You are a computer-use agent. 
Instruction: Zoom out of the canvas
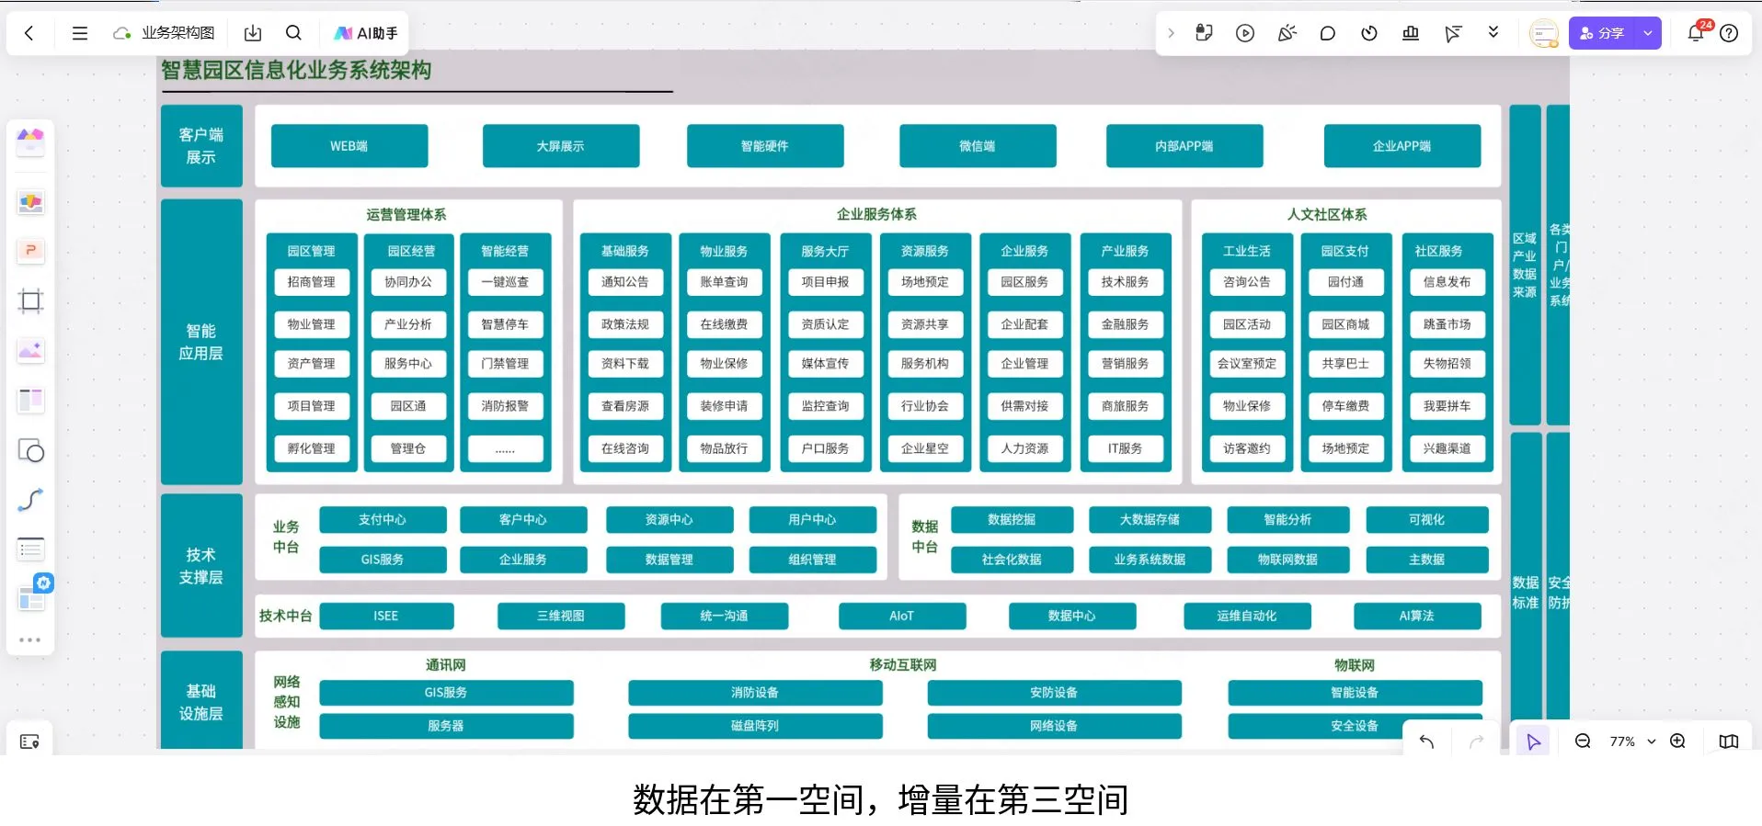(1583, 741)
